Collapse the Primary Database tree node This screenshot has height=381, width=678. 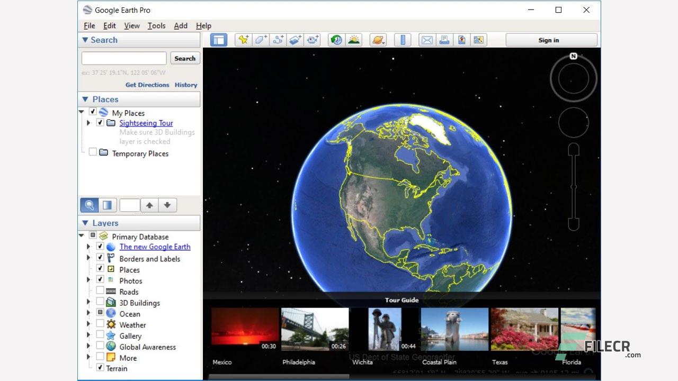[x=82, y=235]
